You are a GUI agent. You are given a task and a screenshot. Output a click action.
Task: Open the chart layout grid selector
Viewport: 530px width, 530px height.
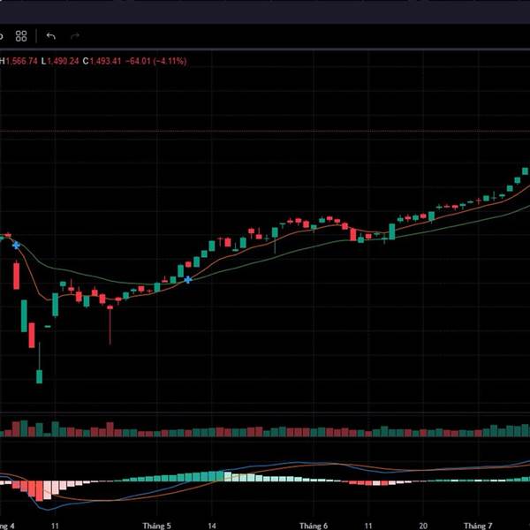[x=21, y=36]
